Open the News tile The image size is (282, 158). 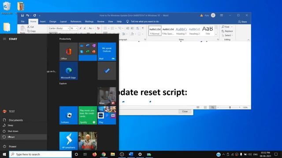point(107,96)
